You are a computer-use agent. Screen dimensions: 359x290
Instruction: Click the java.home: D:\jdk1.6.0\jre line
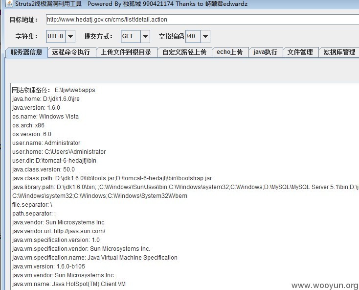(x=46, y=99)
